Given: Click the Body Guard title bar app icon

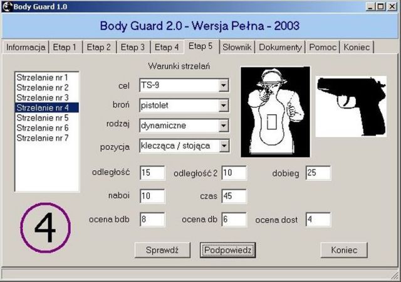Looking at the screenshot, I should 7,7.
